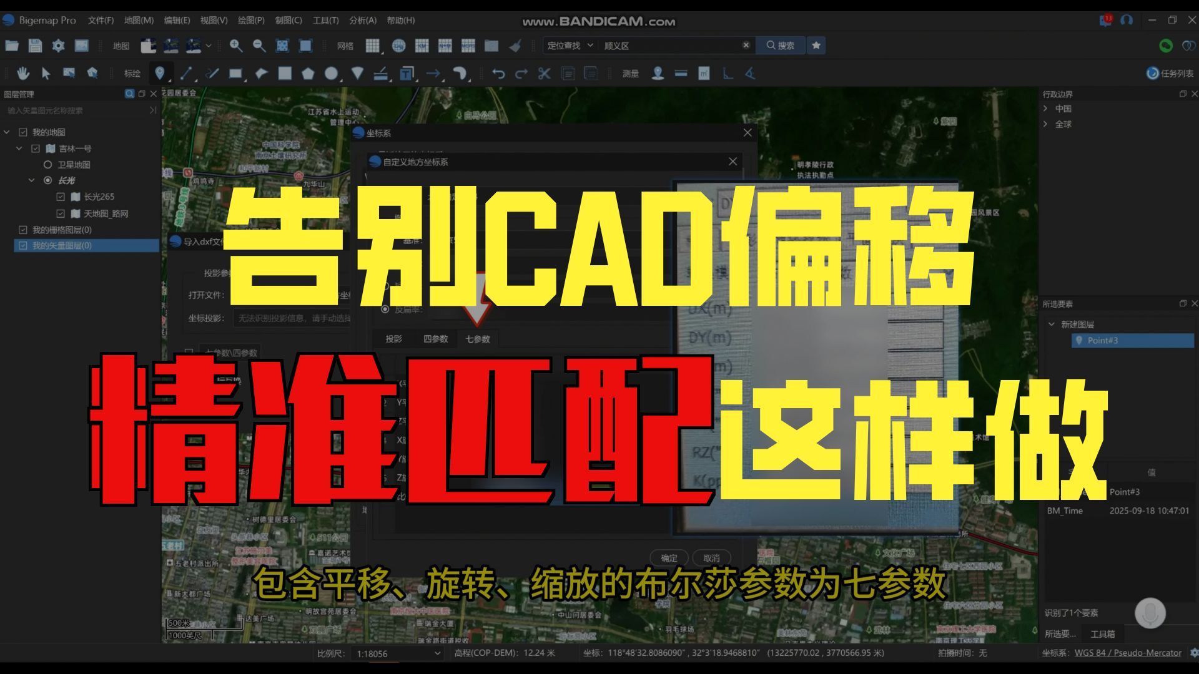
Task: Click the undo arrow icon
Action: (498, 74)
